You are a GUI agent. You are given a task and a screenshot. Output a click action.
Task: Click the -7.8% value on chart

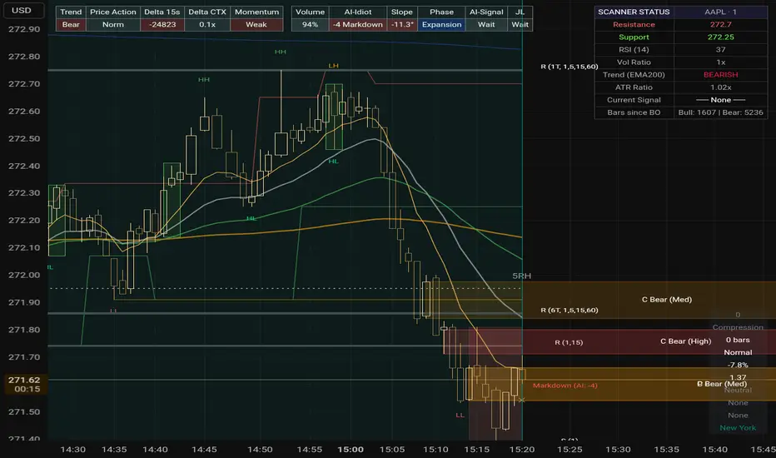(738, 365)
